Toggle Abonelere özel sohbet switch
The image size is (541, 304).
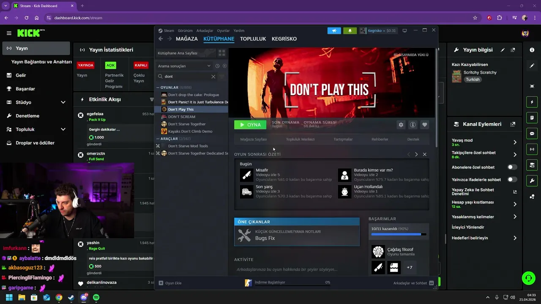[x=512, y=167]
